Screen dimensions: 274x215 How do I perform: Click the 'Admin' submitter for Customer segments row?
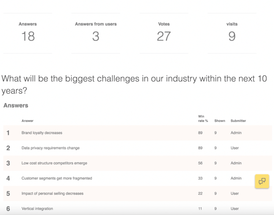click(236, 179)
